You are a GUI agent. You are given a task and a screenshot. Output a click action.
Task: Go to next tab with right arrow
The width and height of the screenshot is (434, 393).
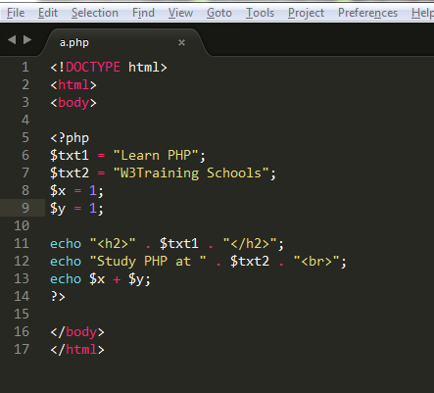(x=27, y=40)
